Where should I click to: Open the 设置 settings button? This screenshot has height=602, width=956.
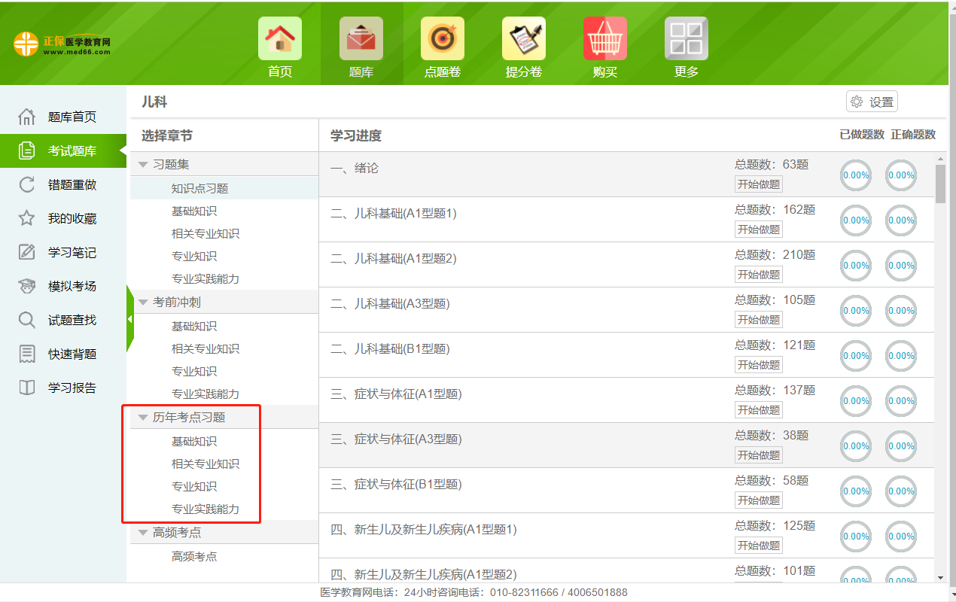tap(872, 102)
